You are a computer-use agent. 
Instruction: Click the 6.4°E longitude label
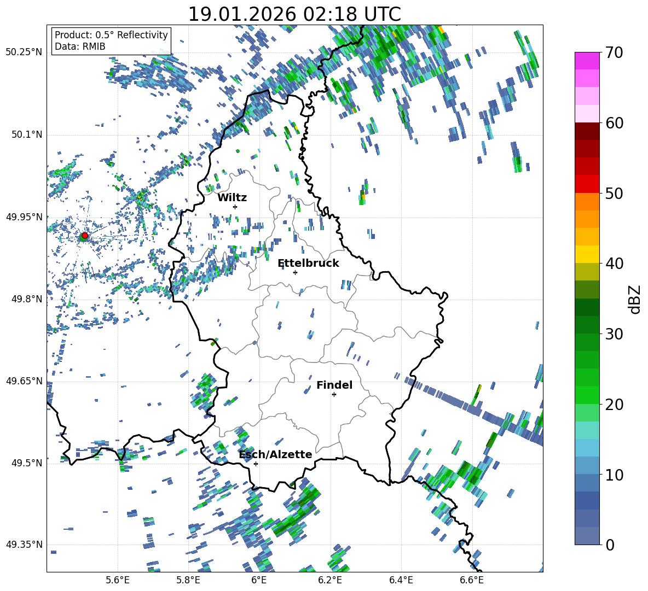click(401, 580)
